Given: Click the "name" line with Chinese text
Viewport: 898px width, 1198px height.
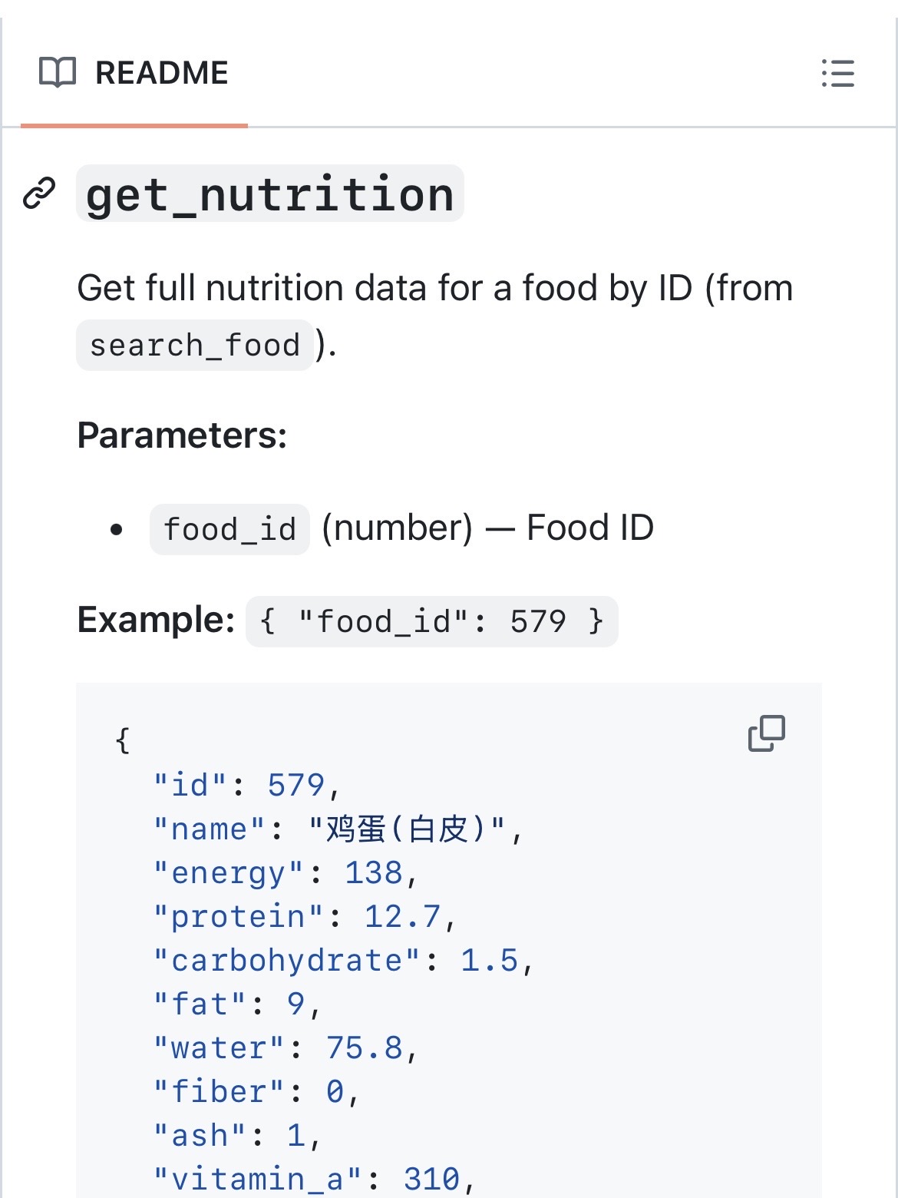Looking at the screenshot, I should (x=338, y=829).
